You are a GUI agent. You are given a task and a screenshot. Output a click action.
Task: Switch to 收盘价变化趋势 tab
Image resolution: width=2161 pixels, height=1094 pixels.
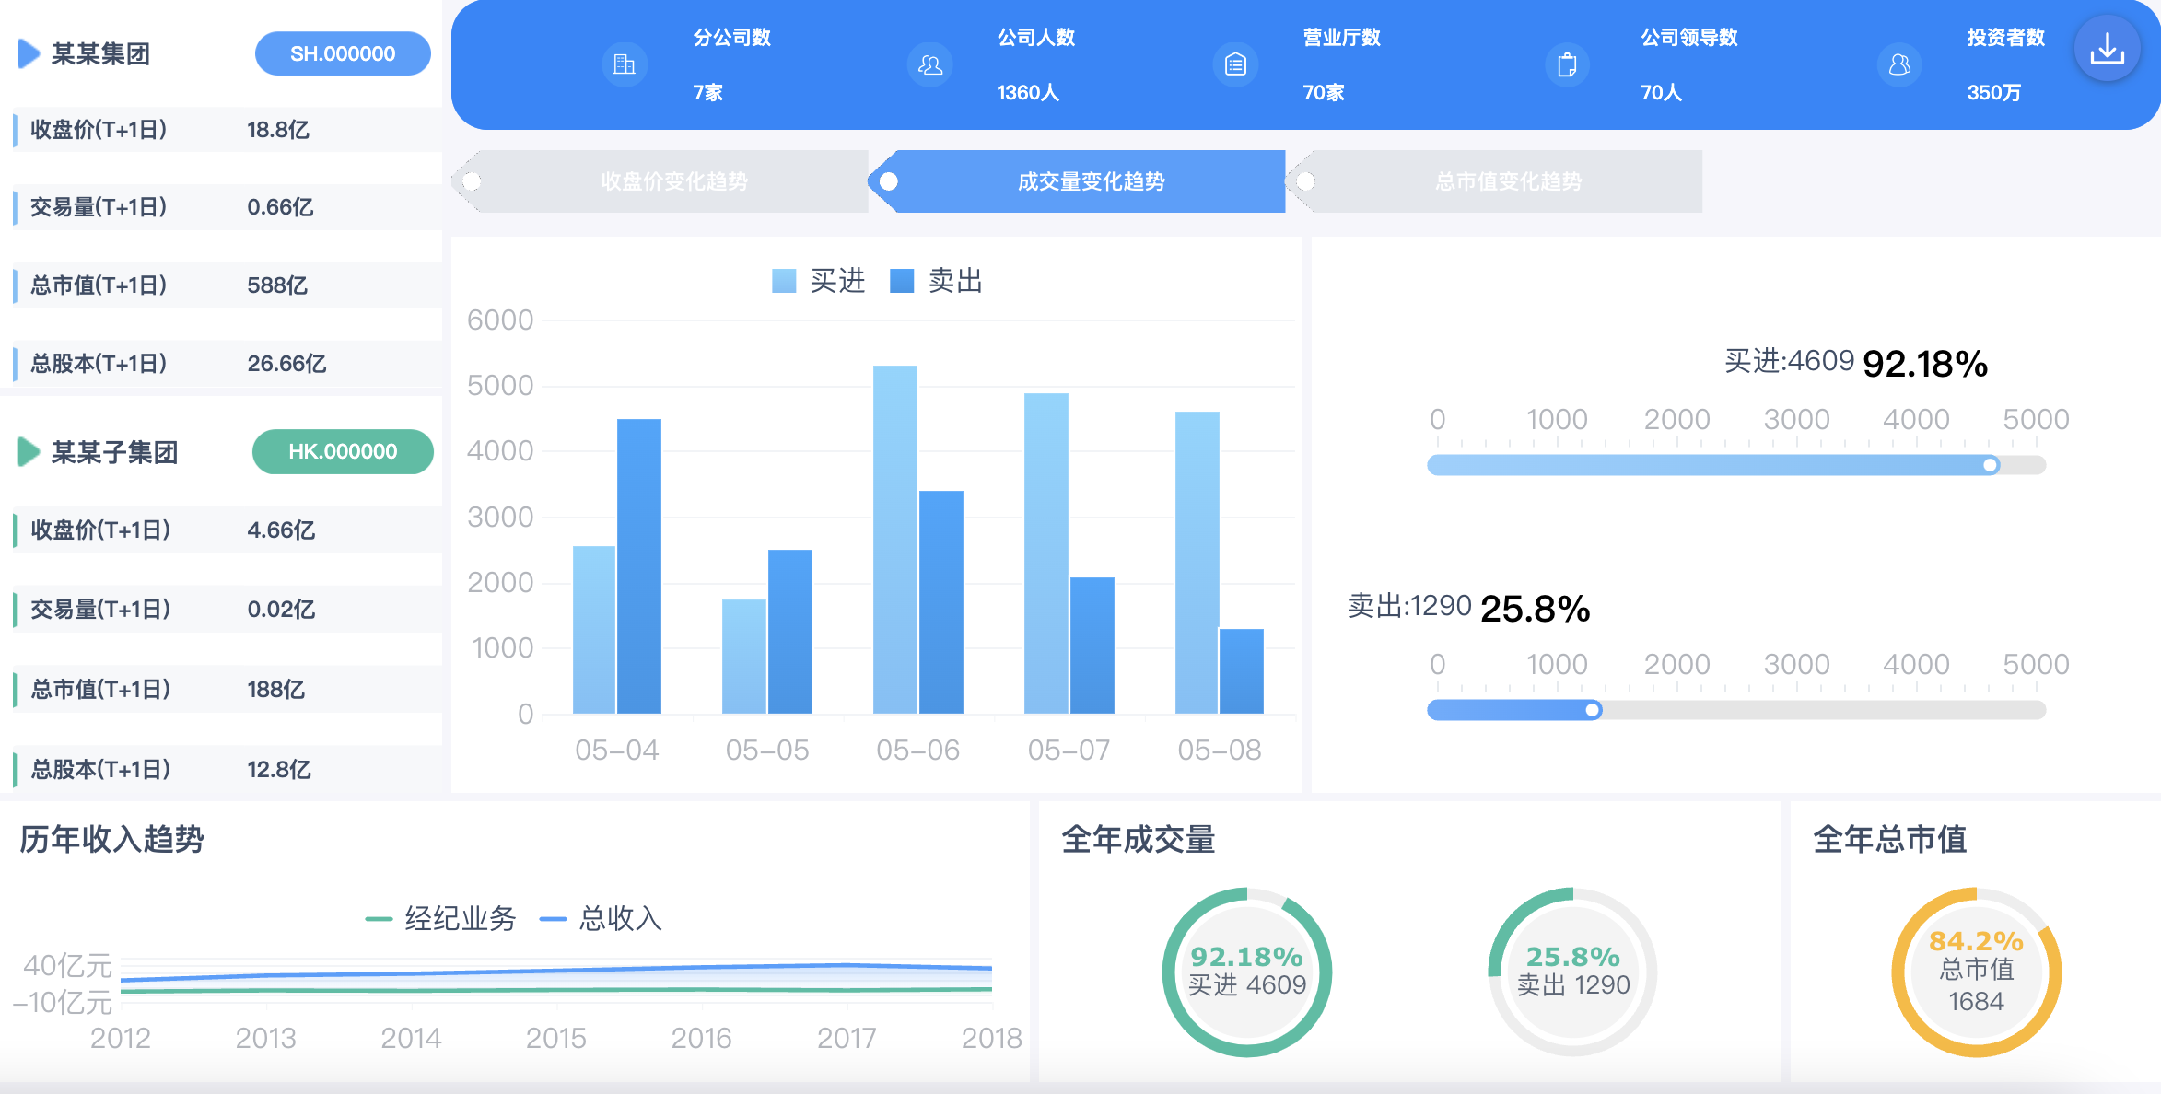click(x=661, y=181)
